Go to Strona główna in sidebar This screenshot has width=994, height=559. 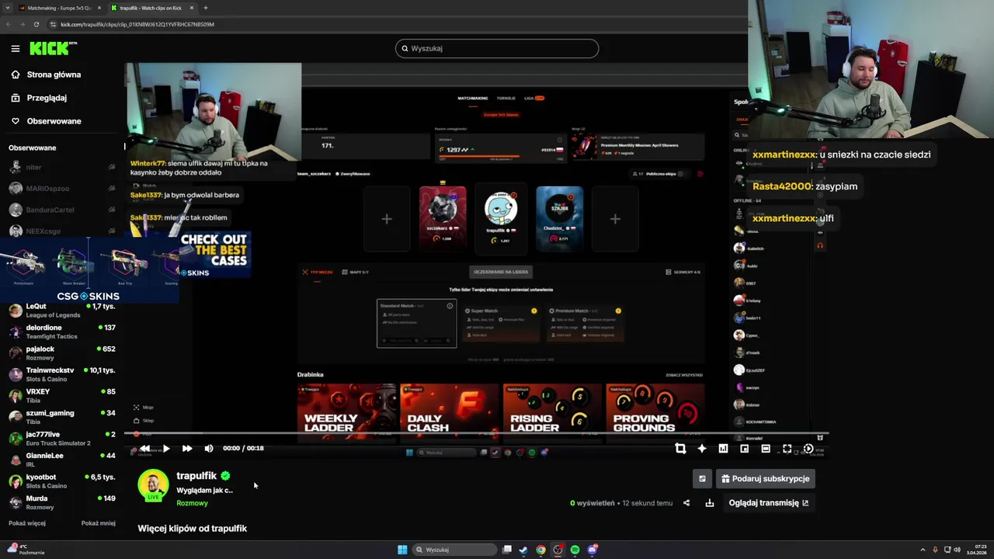click(x=47, y=75)
